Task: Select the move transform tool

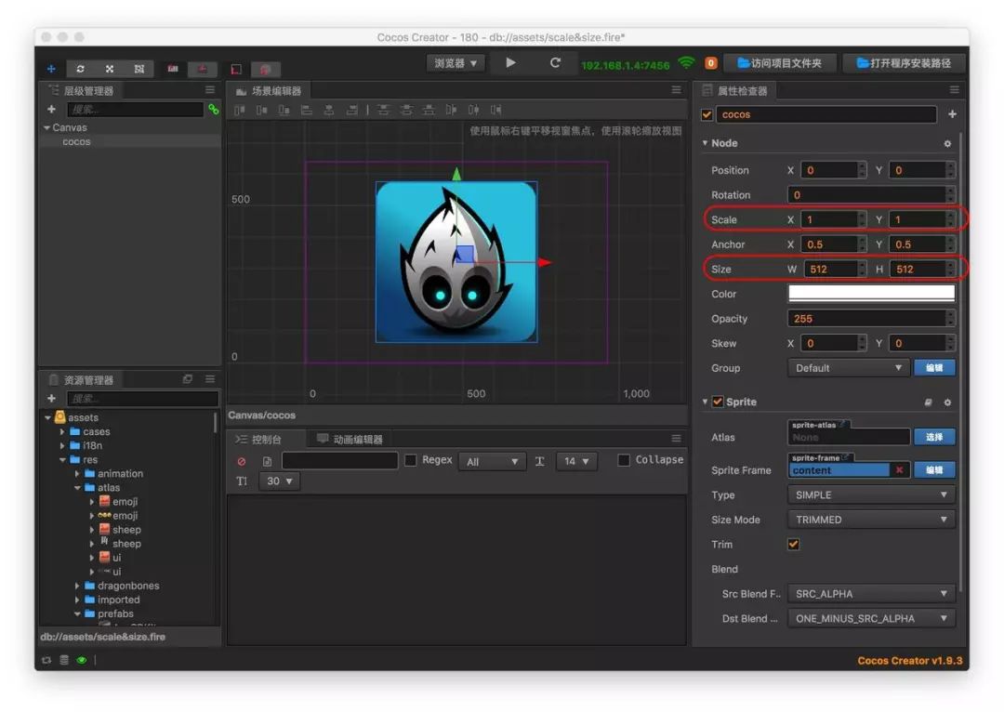Action: tap(51, 69)
